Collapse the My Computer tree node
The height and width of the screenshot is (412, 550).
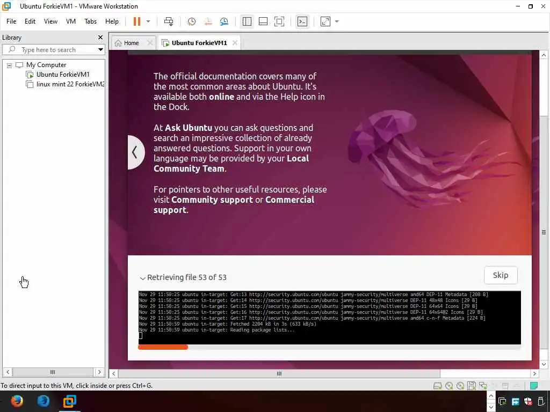(10, 65)
